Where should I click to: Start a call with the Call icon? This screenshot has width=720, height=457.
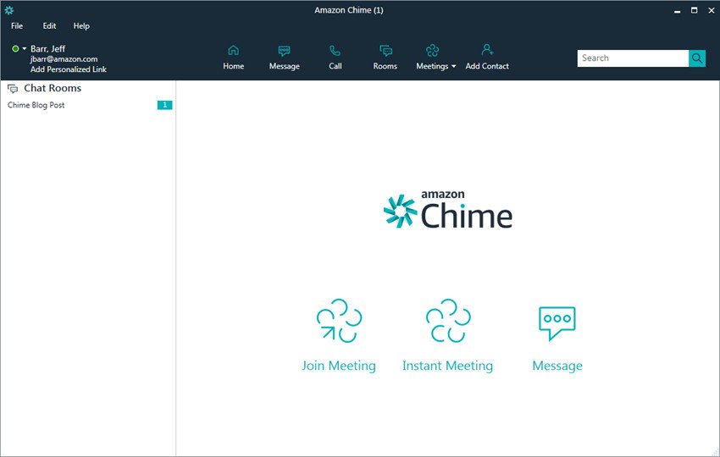pyautogui.click(x=335, y=51)
